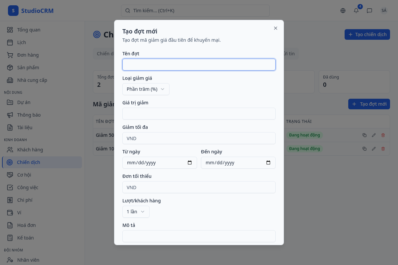Screen dimensions: 398x265
Task: Copy the first discount code row
Action: point(365,135)
